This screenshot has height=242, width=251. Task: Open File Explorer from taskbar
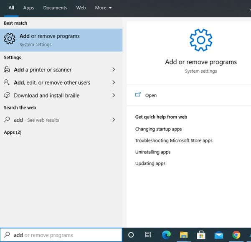[184, 235]
